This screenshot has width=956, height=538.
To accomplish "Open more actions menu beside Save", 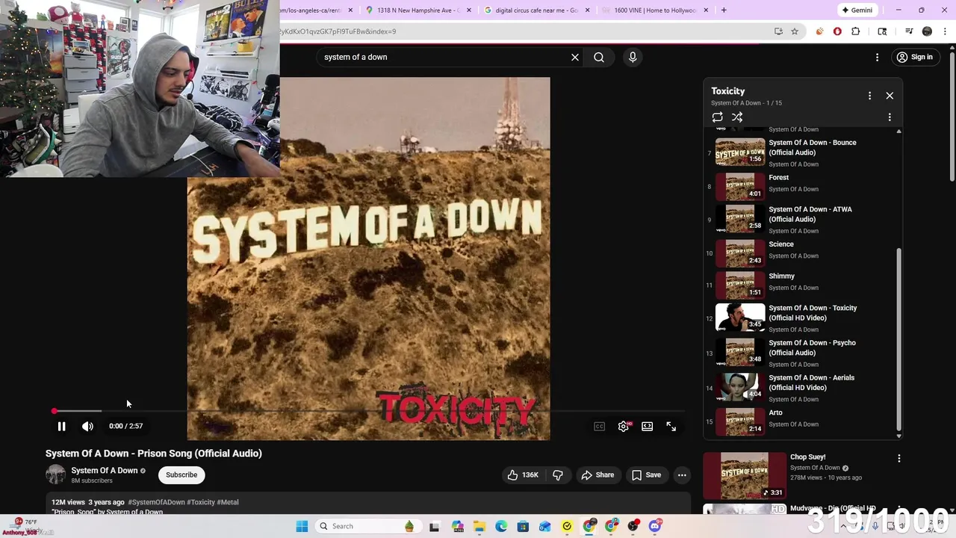I will (682, 474).
